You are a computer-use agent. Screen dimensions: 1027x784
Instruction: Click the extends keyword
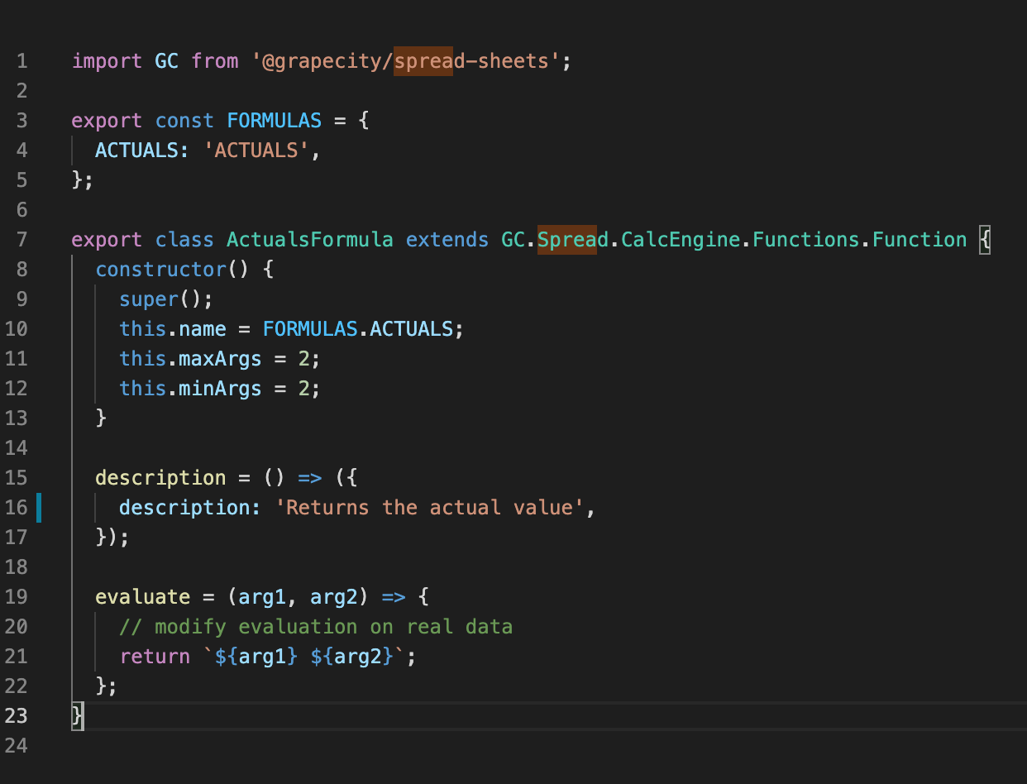[447, 239]
